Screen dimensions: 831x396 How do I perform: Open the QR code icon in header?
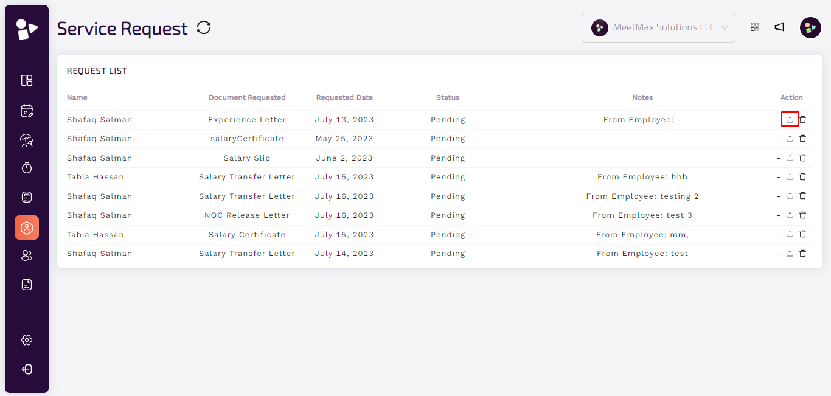pos(755,27)
